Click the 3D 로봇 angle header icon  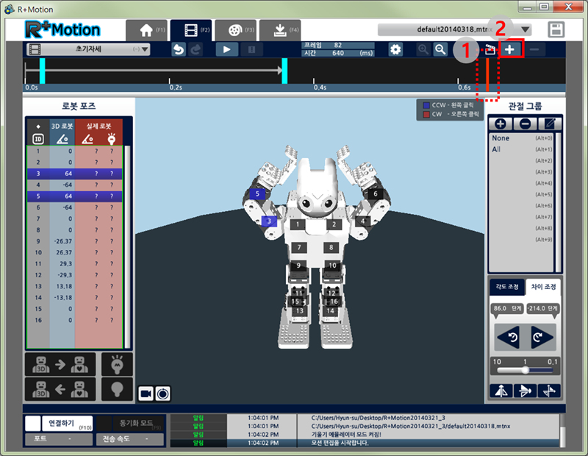[x=62, y=139]
